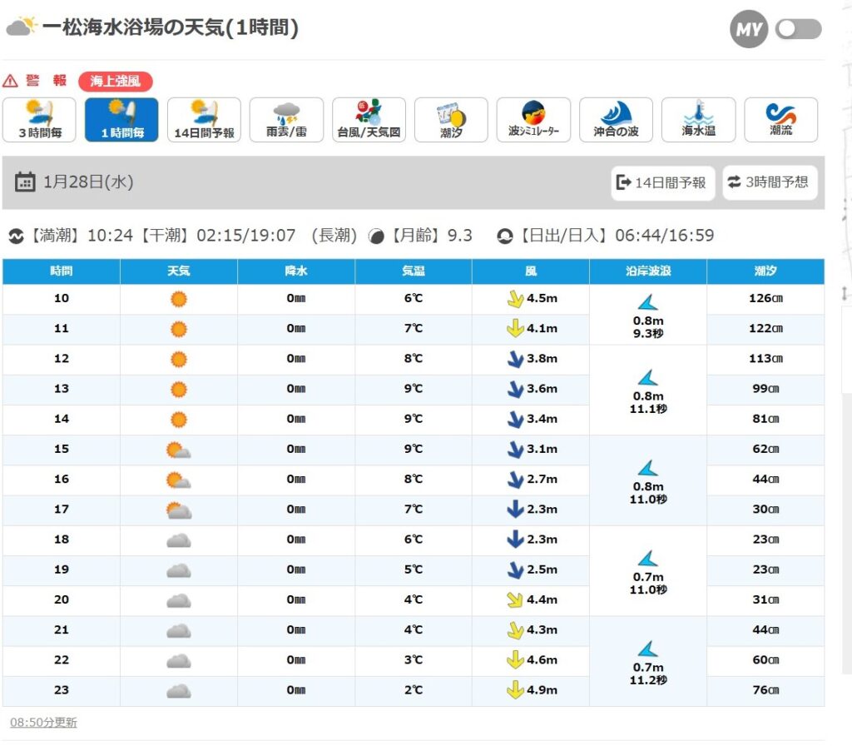
Task: Click the red 警報 warning triangle icon
Action: tap(10, 81)
